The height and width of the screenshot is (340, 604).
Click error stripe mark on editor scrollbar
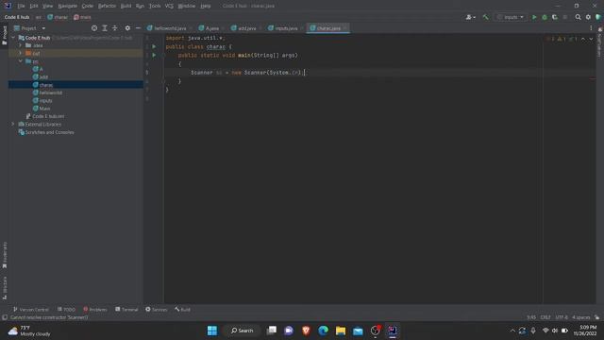click(593, 78)
